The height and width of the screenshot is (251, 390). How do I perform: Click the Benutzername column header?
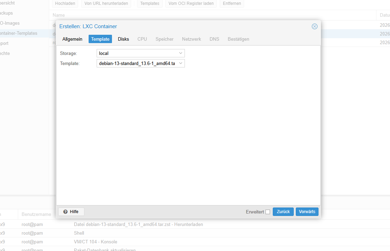[36, 214]
